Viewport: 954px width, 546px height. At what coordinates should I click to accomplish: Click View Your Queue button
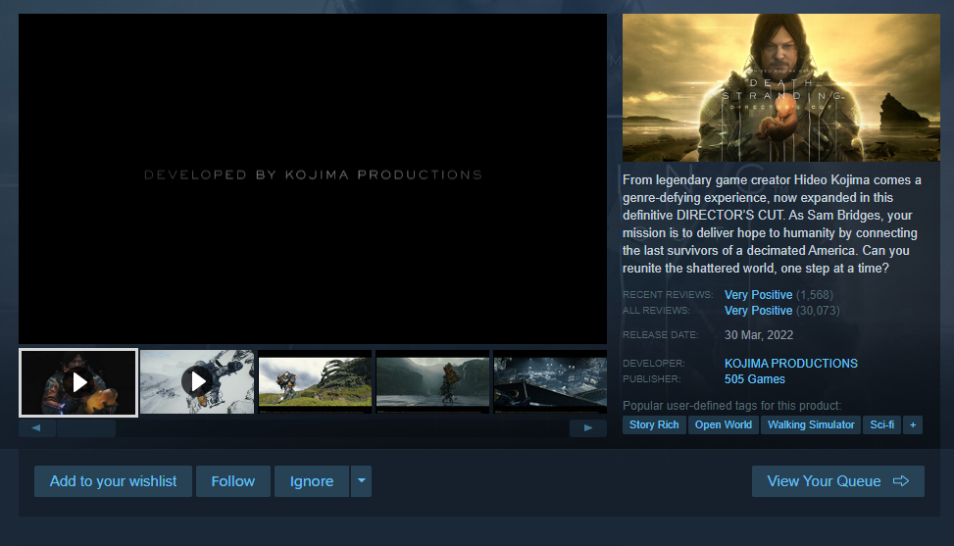[837, 481]
